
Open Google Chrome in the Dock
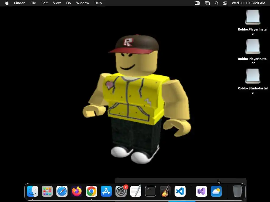click(x=91, y=191)
